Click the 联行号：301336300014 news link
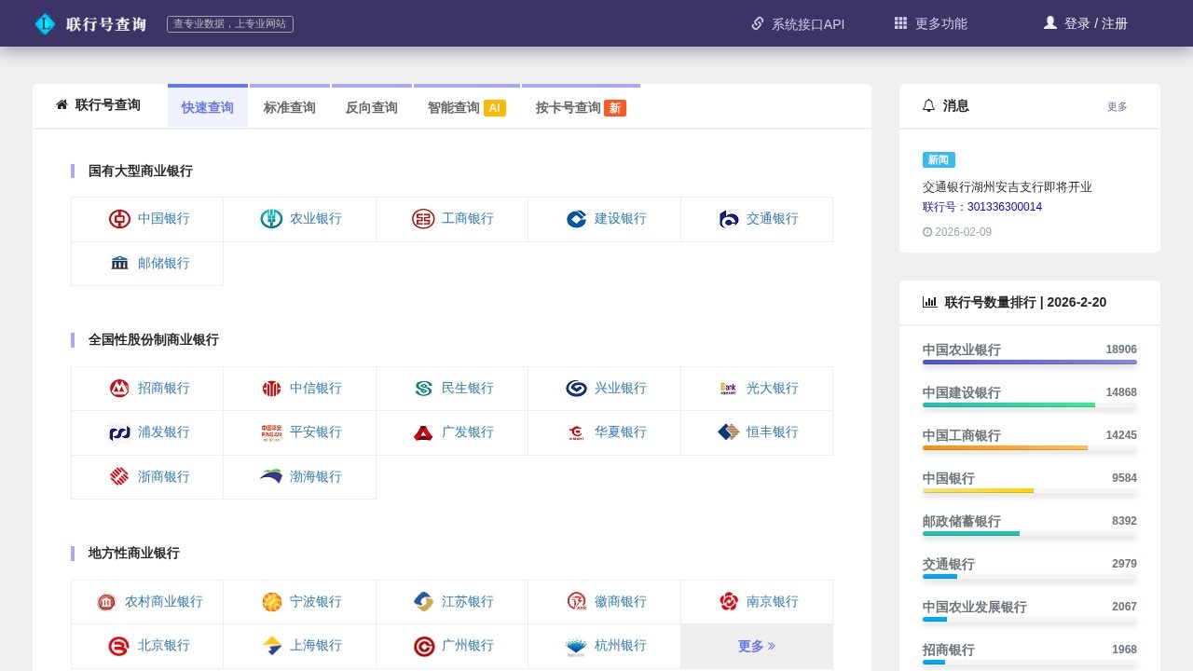This screenshot has height=671, width=1193. (x=982, y=207)
